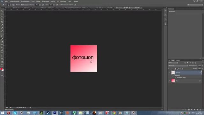Click the foreground red color swatch

(1, 69)
